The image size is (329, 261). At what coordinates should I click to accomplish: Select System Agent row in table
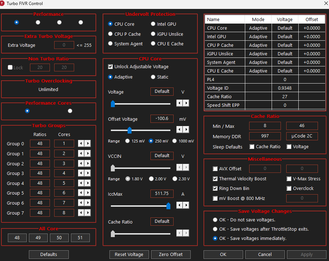tap(265, 62)
